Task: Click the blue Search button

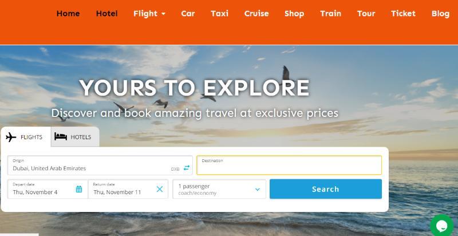Action: pyautogui.click(x=325, y=189)
